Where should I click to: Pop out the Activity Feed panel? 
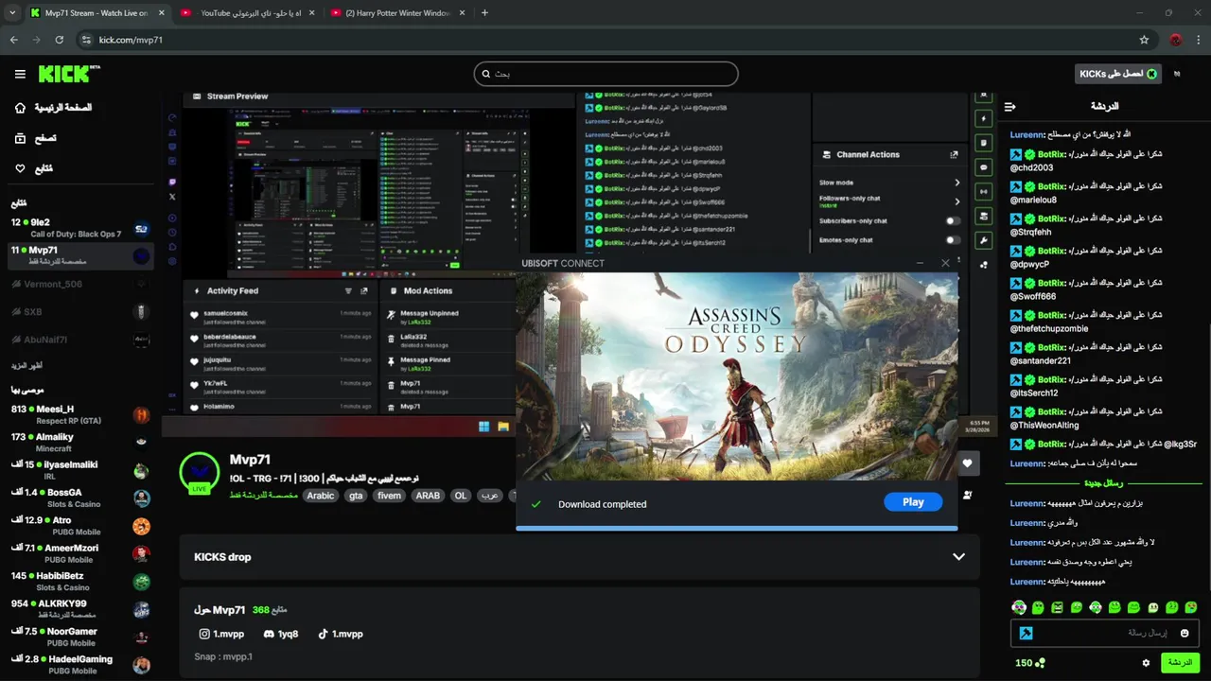[364, 291]
